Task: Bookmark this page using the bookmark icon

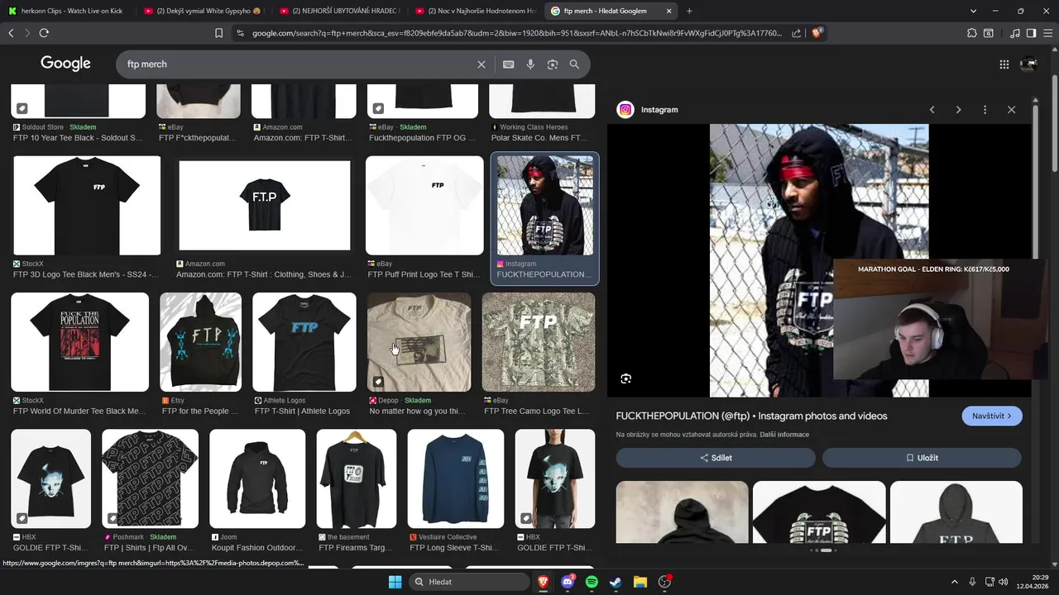Action: pos(219,33)
